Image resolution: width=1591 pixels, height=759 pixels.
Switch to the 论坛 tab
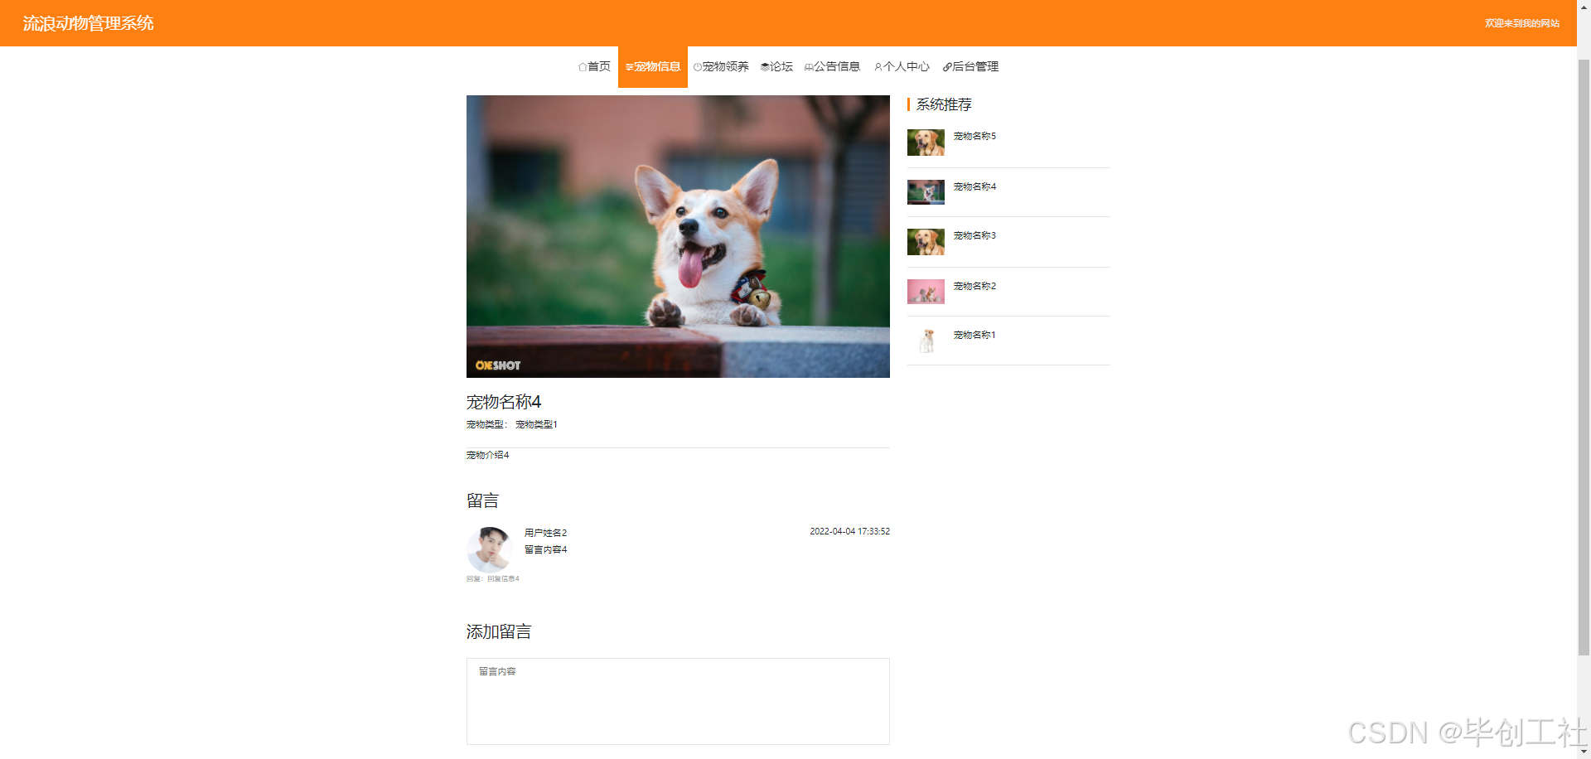[x=780, y=66]
